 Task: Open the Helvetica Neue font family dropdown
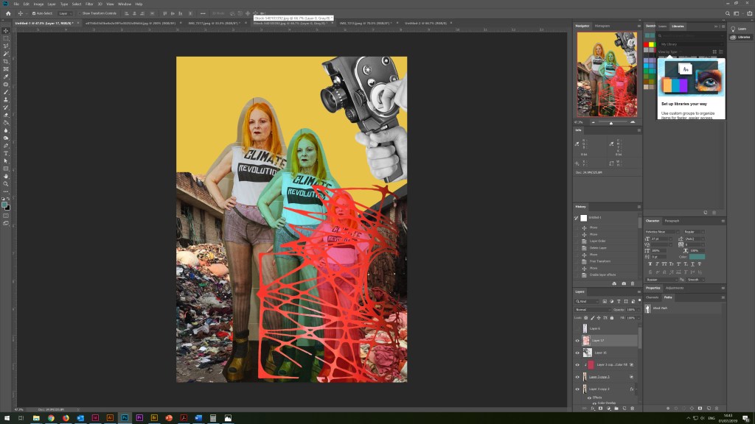point(661,232)
